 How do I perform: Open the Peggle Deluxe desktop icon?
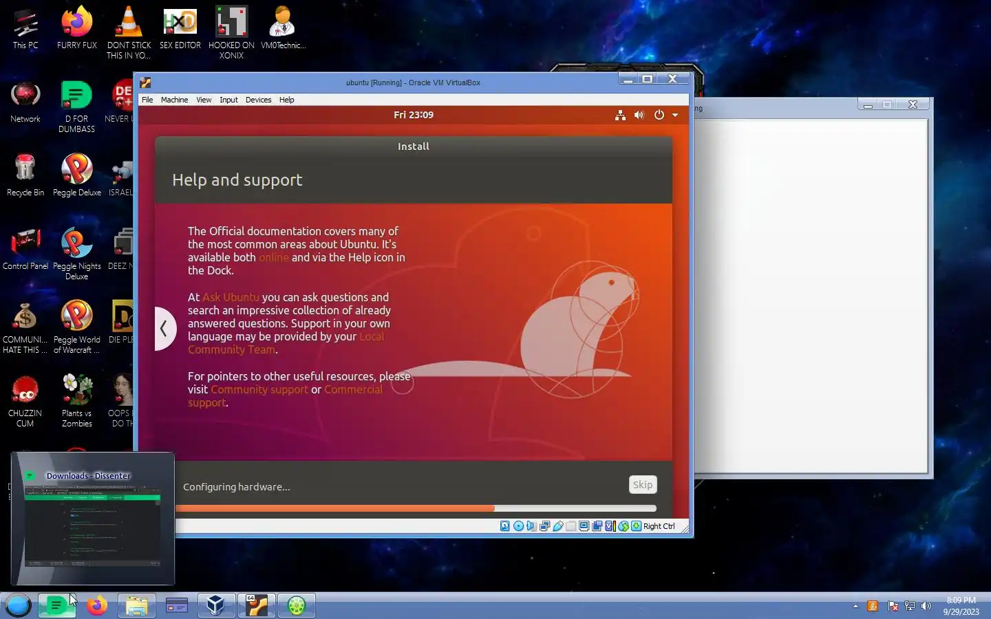pyautogui.click(x=77, y=176)
